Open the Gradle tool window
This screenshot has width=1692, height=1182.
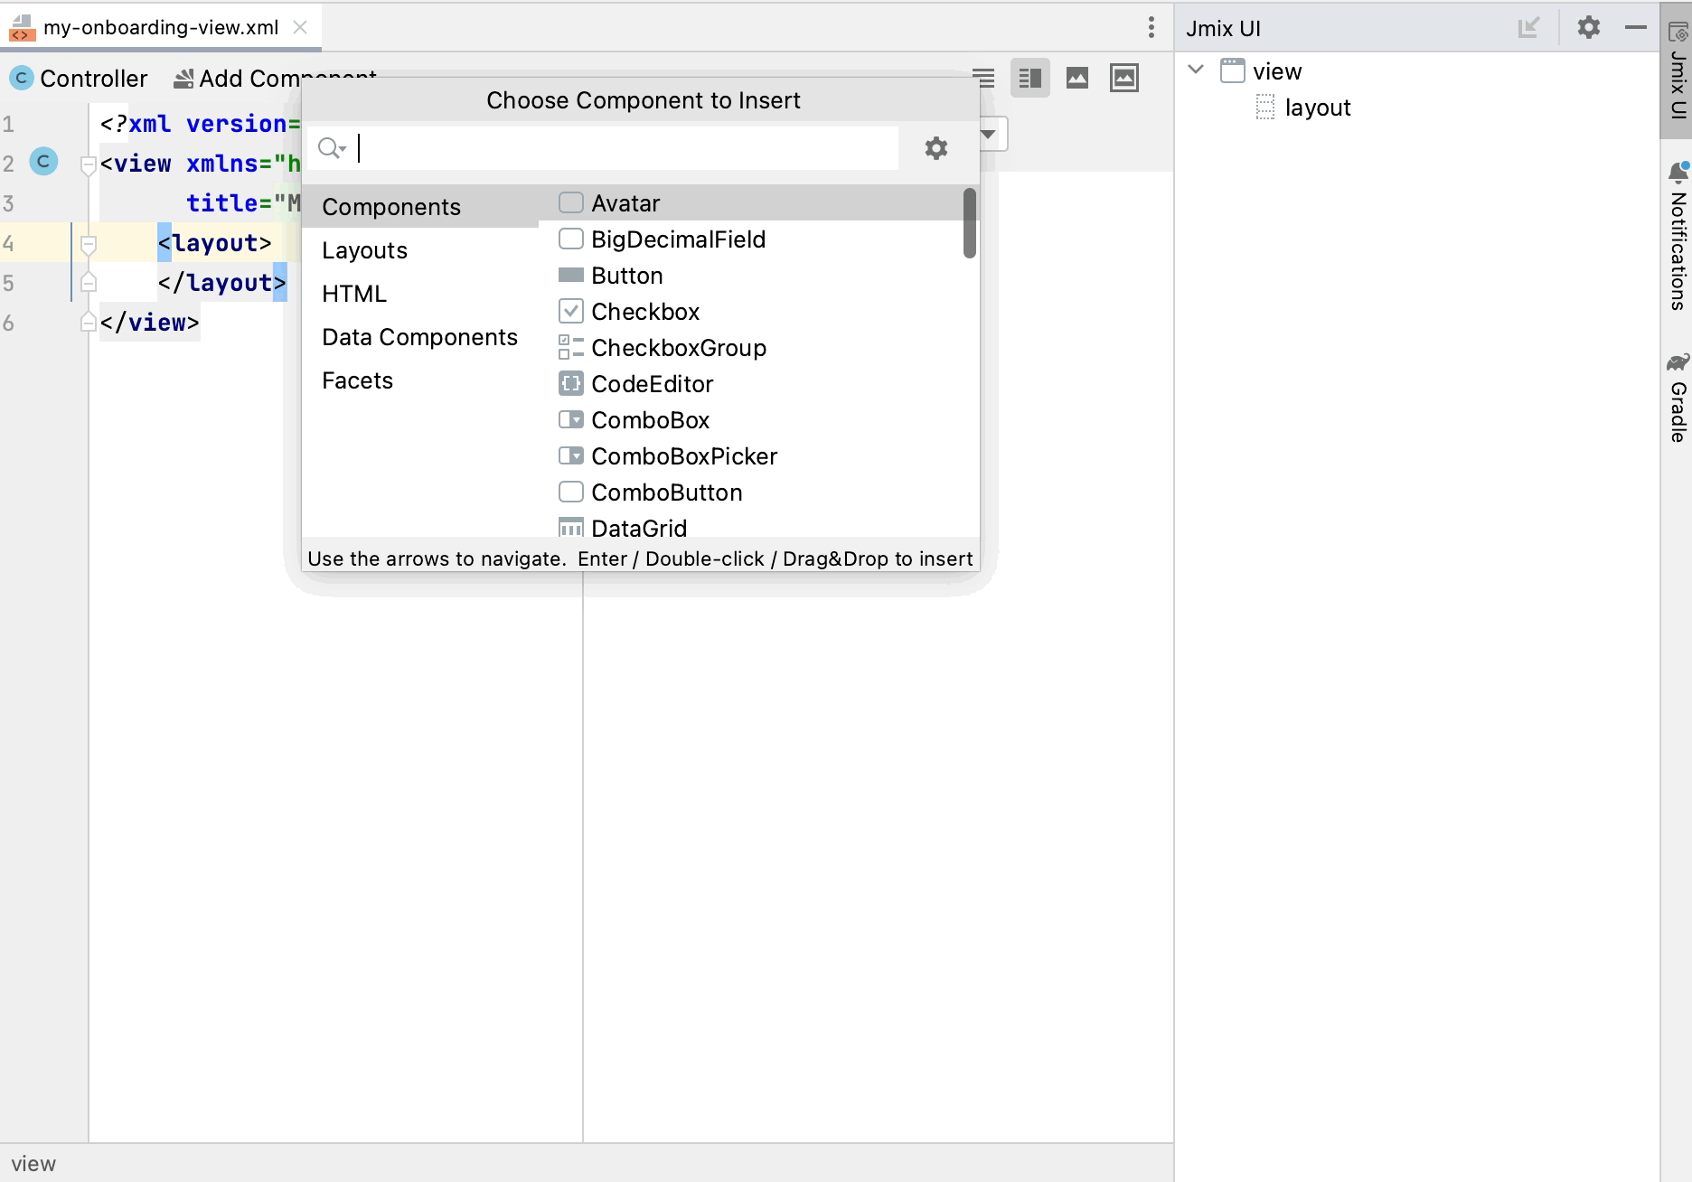click(1678, 398)
